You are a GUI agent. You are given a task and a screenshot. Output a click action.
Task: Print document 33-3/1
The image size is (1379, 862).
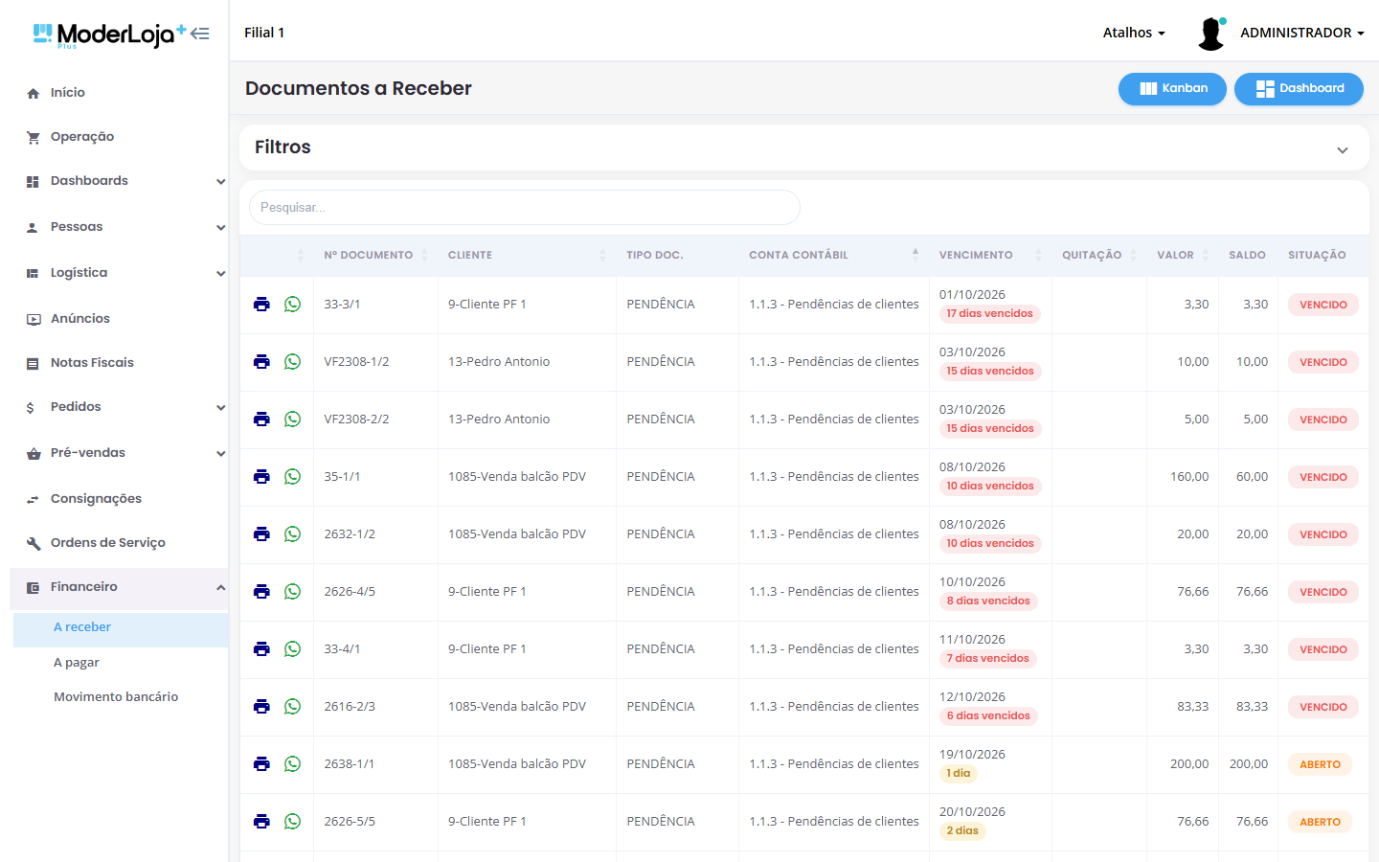point(261,304)
